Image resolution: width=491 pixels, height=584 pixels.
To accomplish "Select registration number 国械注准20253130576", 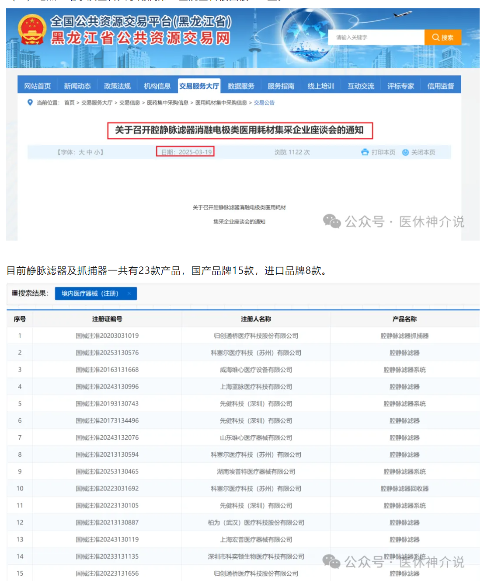I will (107, 353).
